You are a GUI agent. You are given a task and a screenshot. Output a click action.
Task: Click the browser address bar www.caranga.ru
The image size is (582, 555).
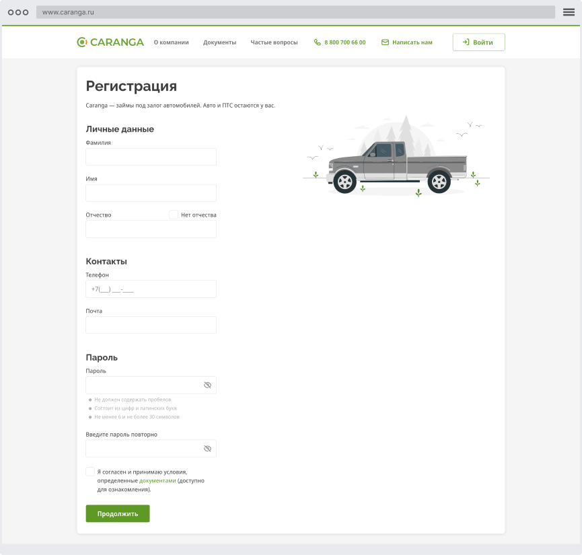click(295, 12)
